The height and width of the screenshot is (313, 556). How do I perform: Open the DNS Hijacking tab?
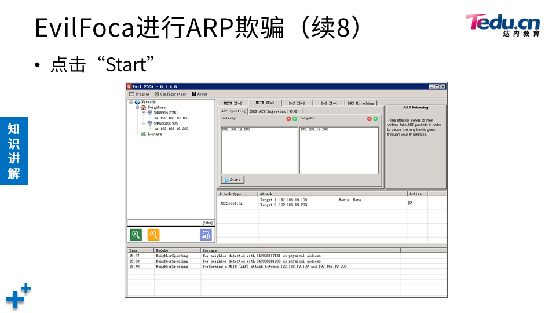point(361,103)
